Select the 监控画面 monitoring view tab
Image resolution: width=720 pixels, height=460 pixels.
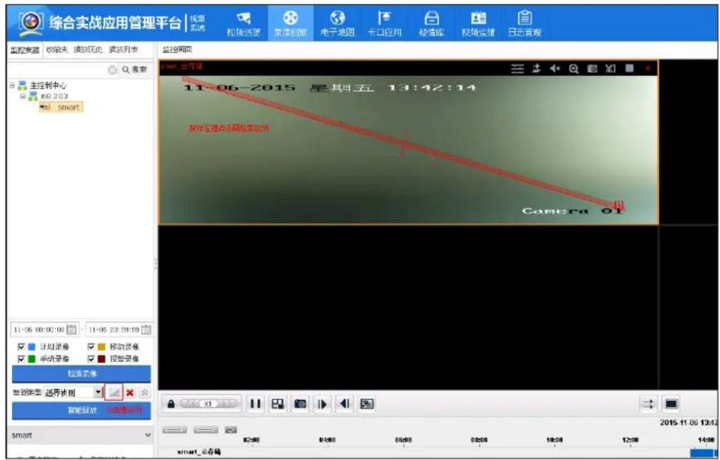click(x=177, y=50)
